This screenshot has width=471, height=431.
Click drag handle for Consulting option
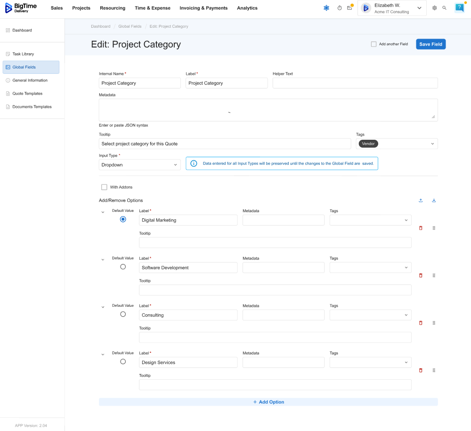tap(434, 323)
